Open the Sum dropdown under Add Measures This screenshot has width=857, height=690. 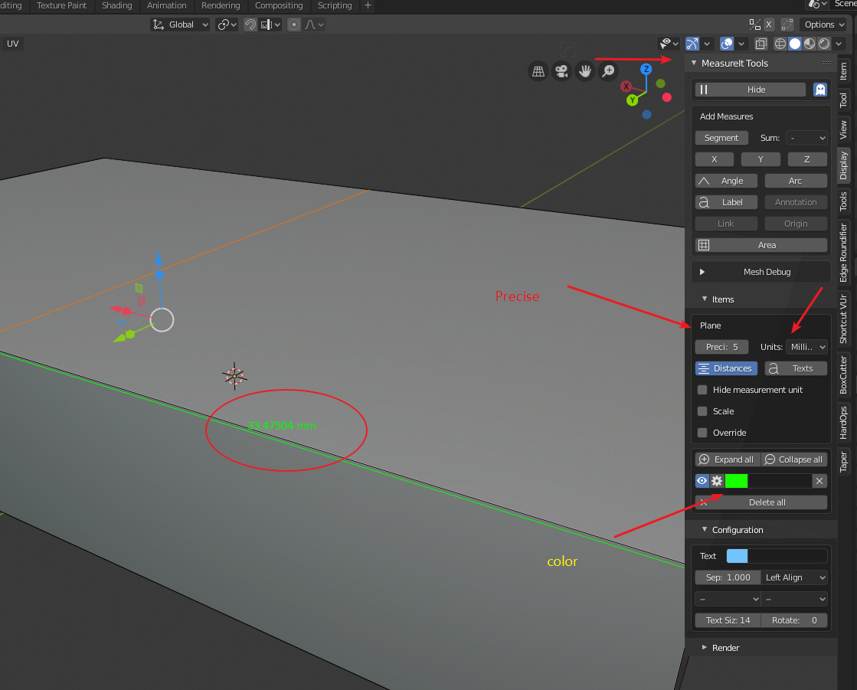tap(806, 138)
